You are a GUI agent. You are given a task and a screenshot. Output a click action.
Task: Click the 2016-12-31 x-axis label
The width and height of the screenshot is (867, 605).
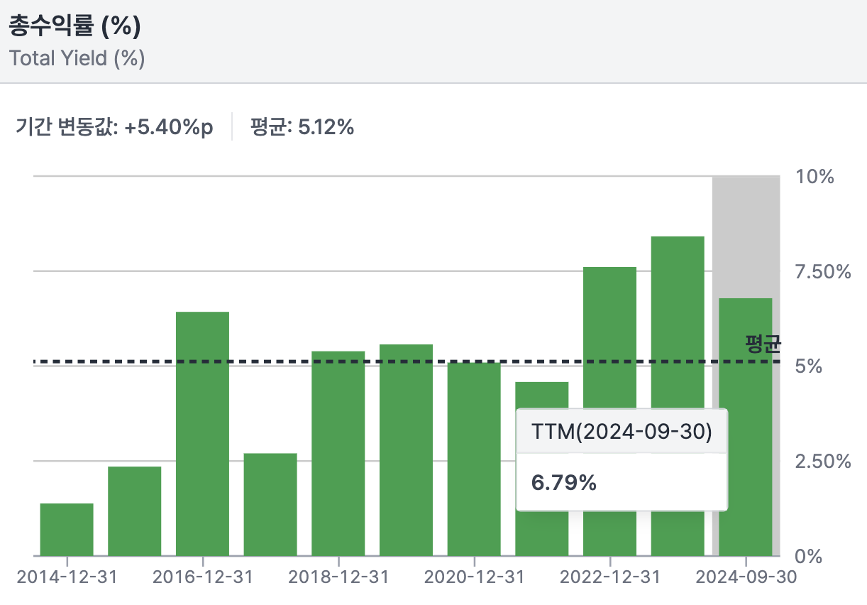coord(202,577)
